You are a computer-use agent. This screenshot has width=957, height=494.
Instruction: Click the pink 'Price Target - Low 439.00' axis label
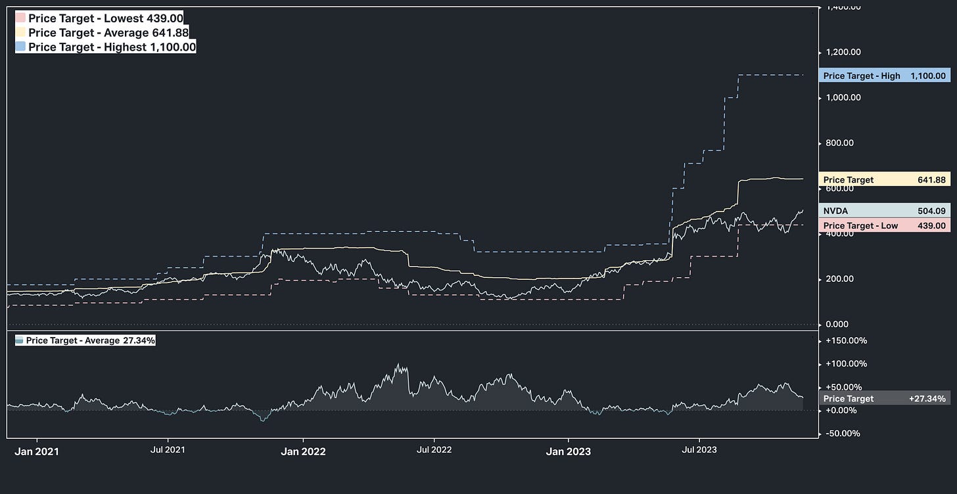(x=885, y=225)
